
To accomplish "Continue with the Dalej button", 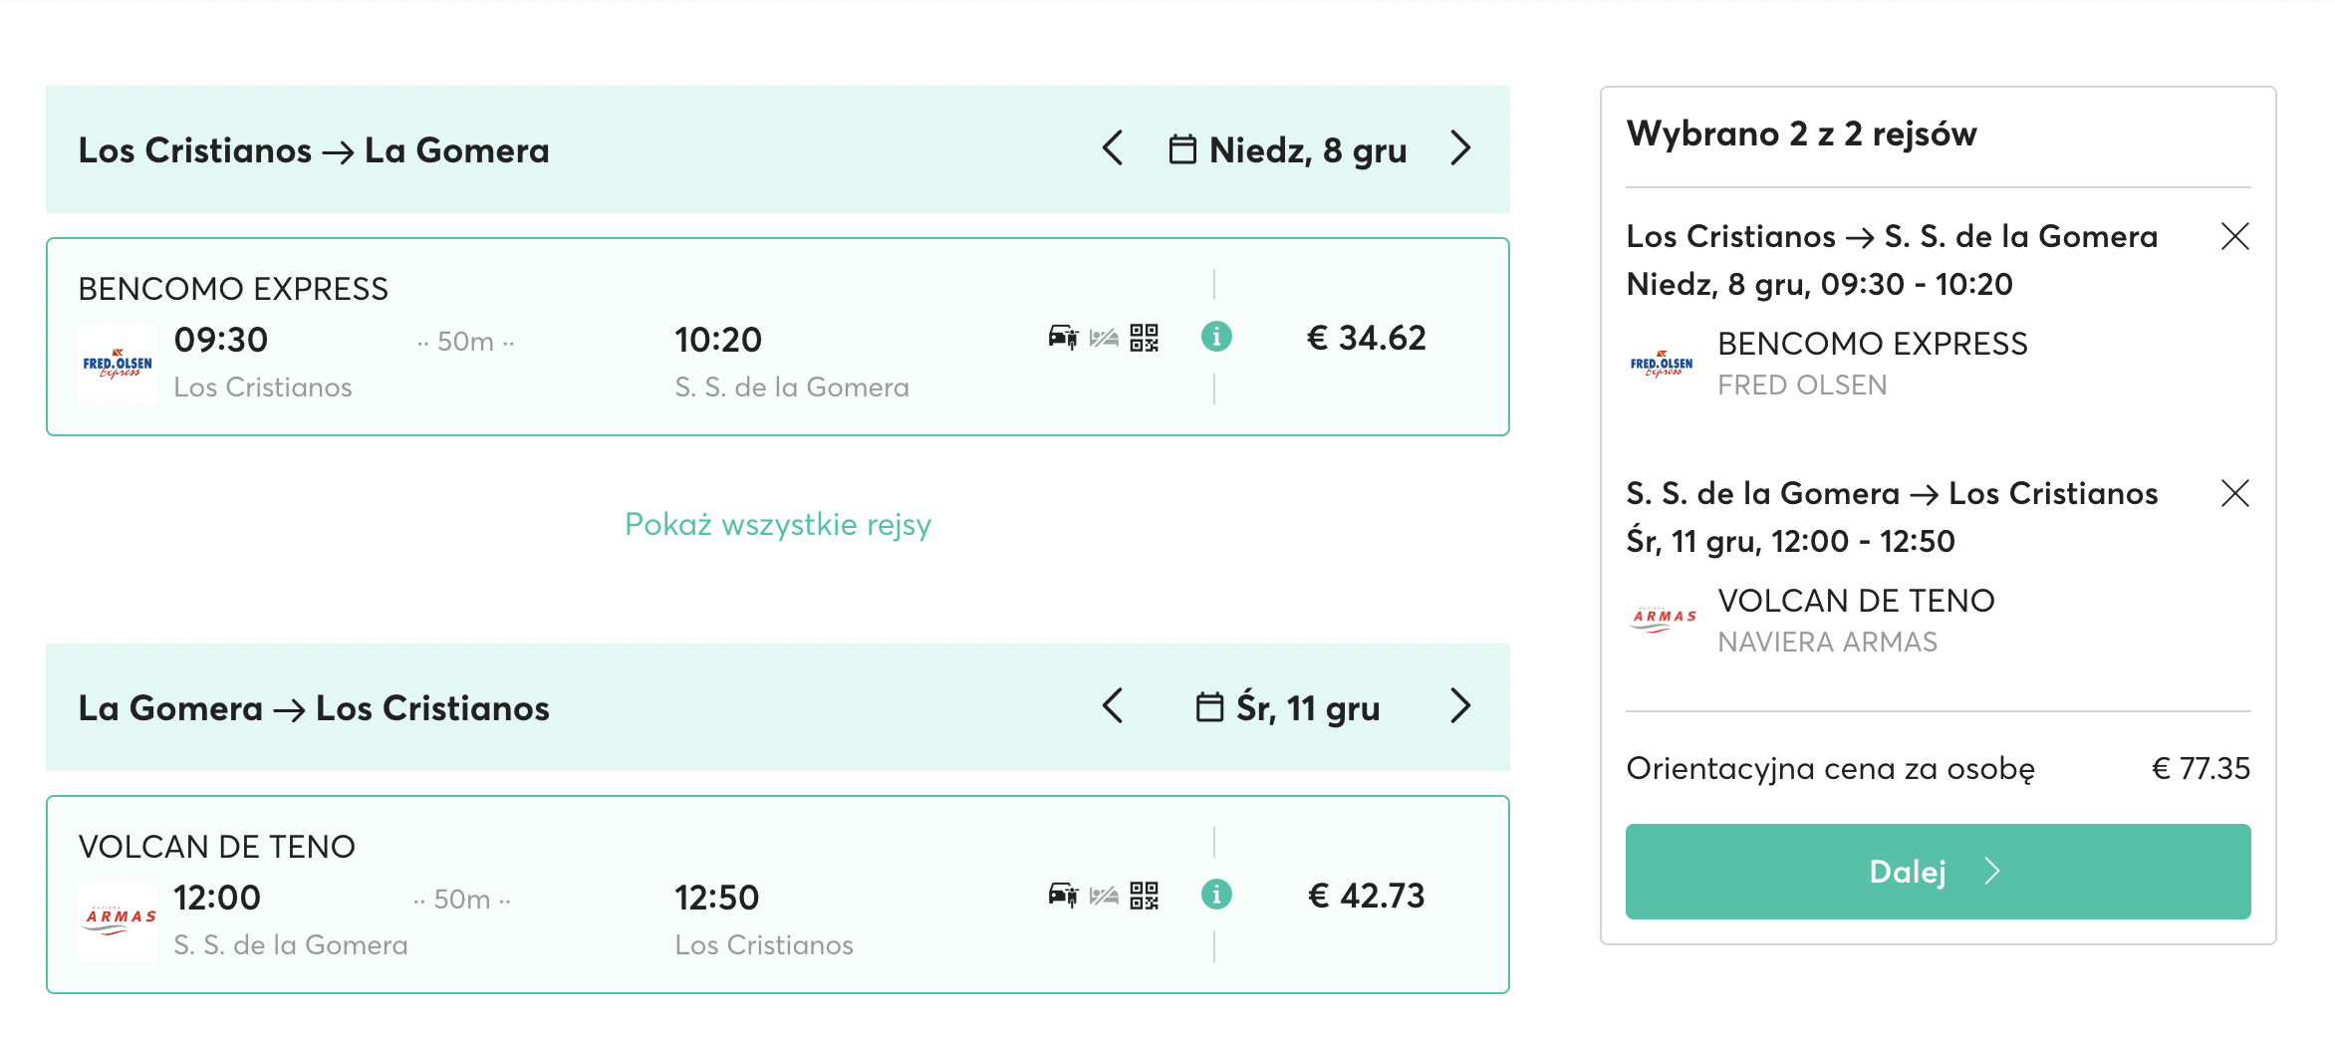I will point(1938,872).
